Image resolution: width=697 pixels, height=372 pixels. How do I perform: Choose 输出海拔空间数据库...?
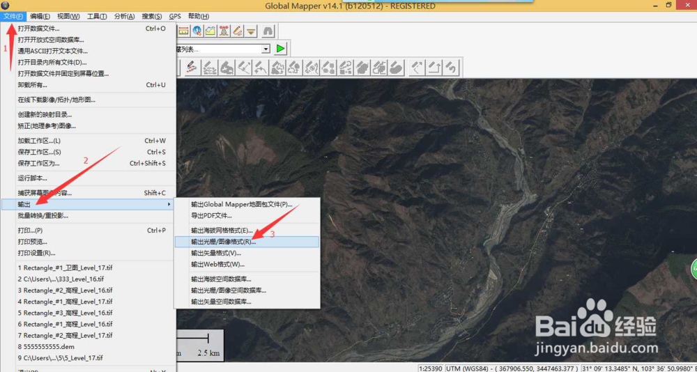(x=247, y=279)
